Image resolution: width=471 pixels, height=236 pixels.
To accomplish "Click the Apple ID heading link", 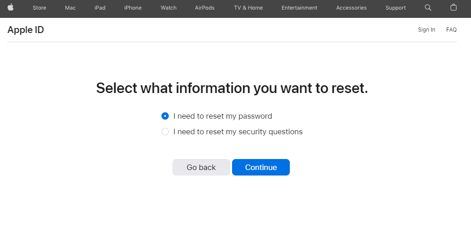I will (26, 30).
